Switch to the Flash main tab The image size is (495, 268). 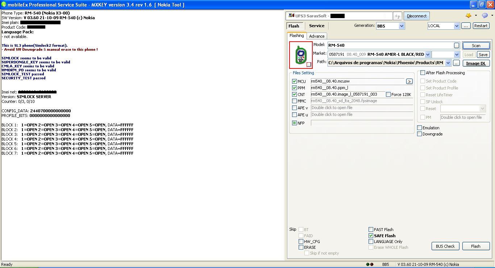pos(294,26)
